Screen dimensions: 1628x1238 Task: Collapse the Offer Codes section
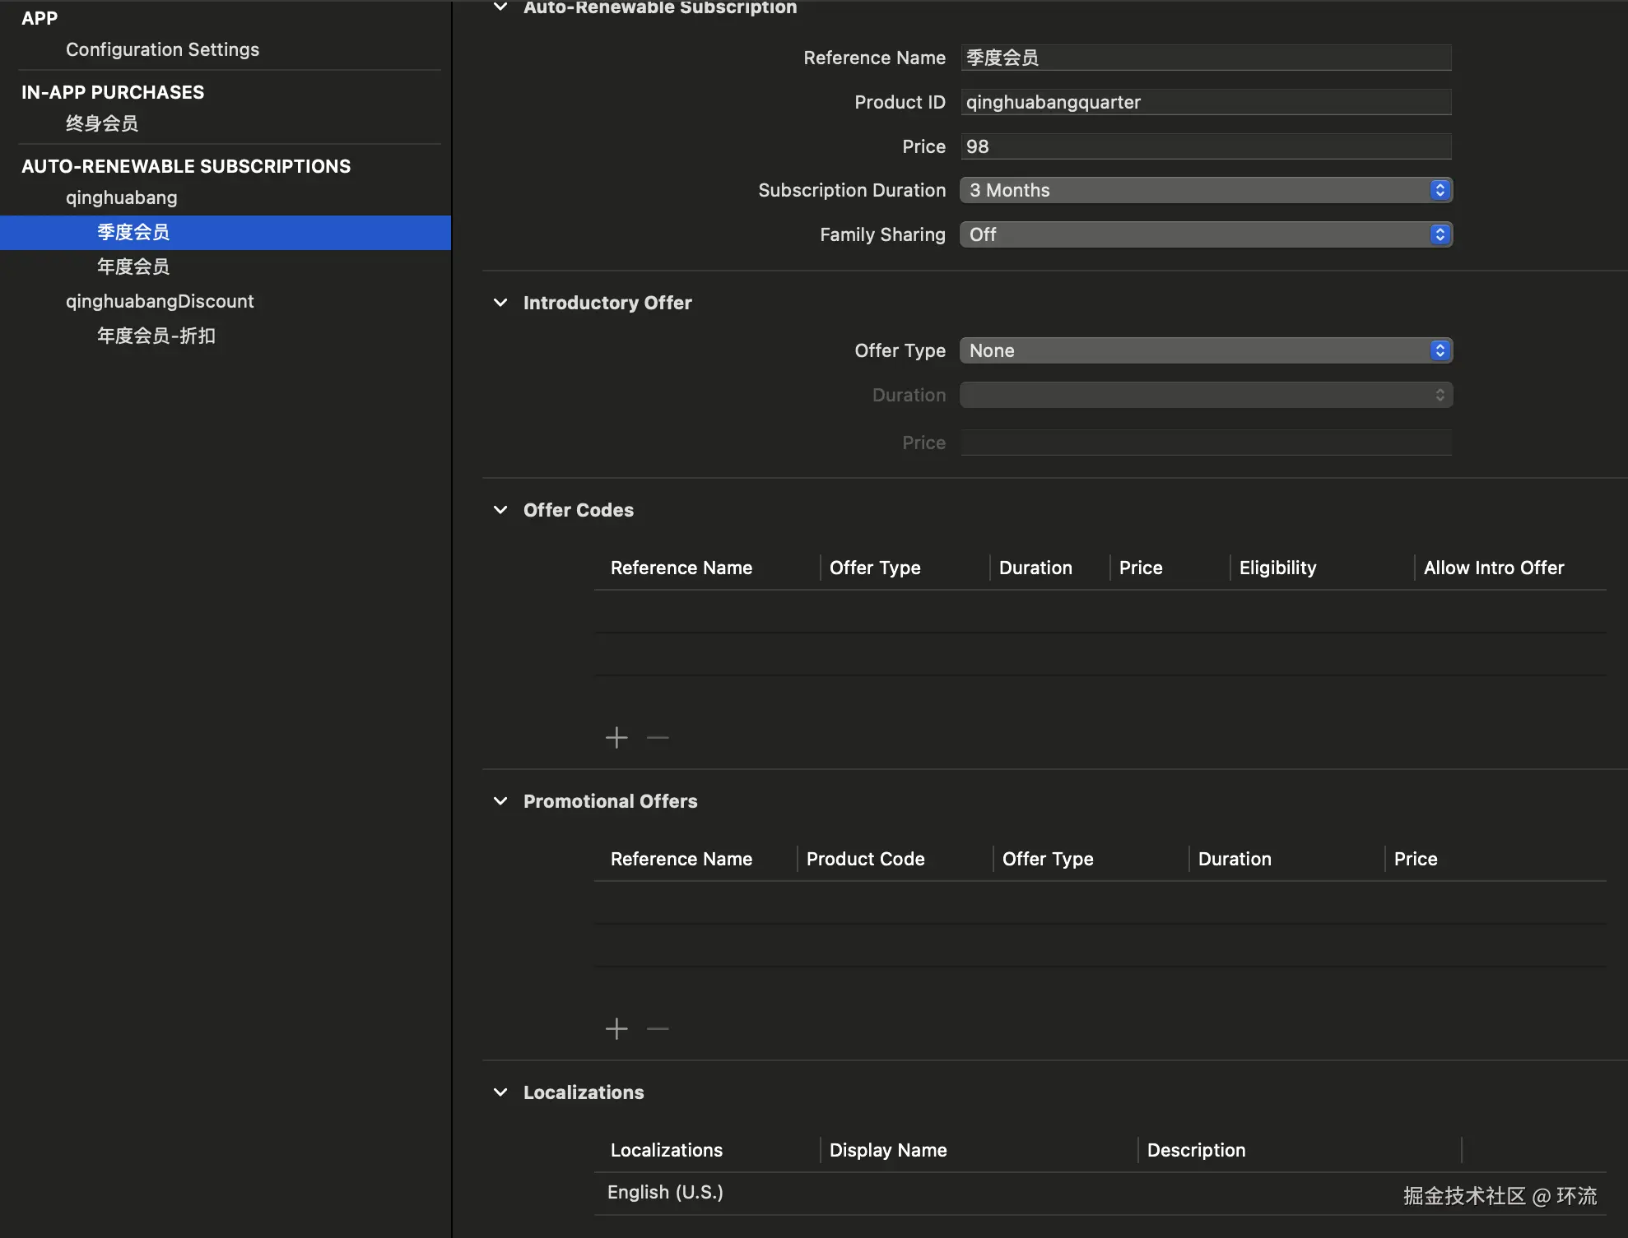tap(500, 510)
